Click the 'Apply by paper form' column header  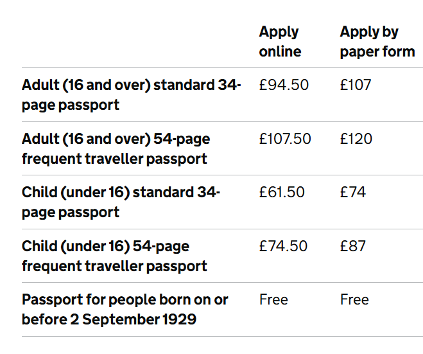tap(377, 42)
